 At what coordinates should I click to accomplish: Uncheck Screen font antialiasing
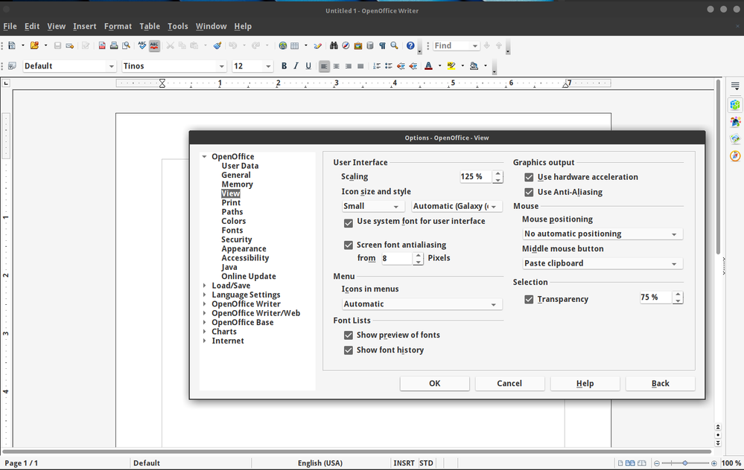(x=348, y=244)
